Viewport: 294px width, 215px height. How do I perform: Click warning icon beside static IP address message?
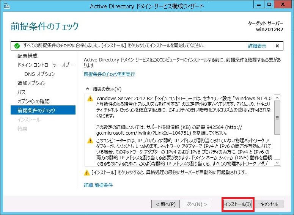point(90,140)
